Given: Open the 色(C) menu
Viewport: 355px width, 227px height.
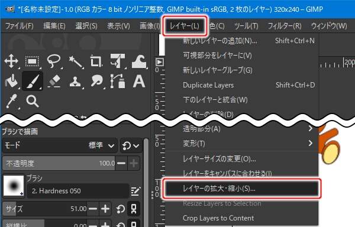Looking at the screenshot, I should [x=217, y=26].
